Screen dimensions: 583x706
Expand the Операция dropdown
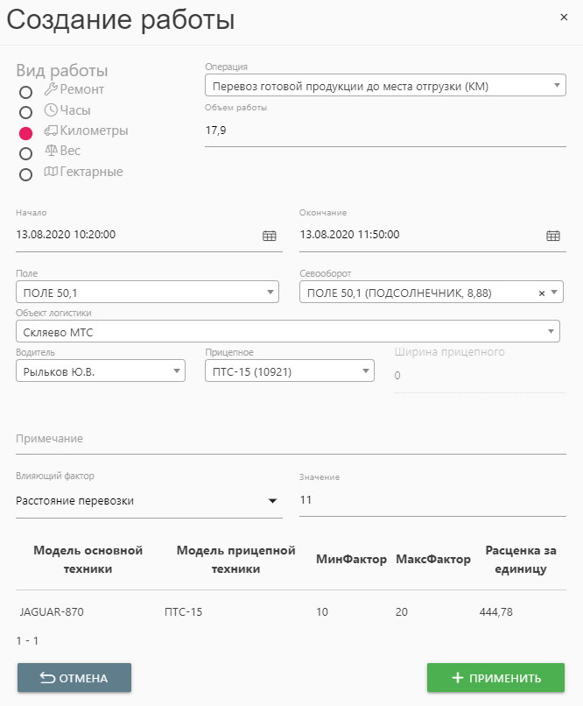(385, 86)
